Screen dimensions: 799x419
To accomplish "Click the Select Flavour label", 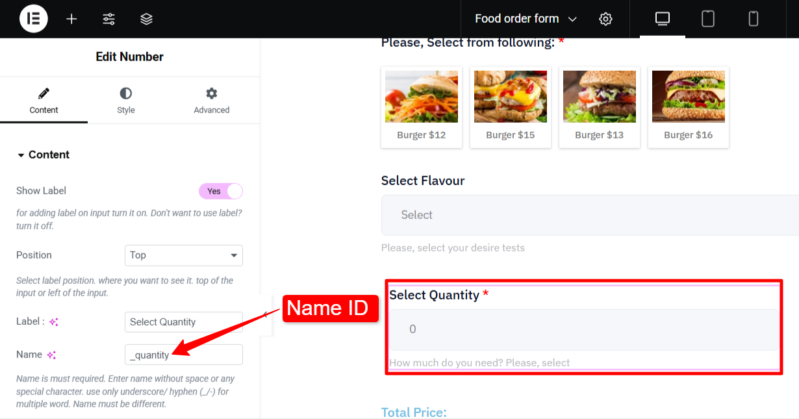I will point(423,181).
